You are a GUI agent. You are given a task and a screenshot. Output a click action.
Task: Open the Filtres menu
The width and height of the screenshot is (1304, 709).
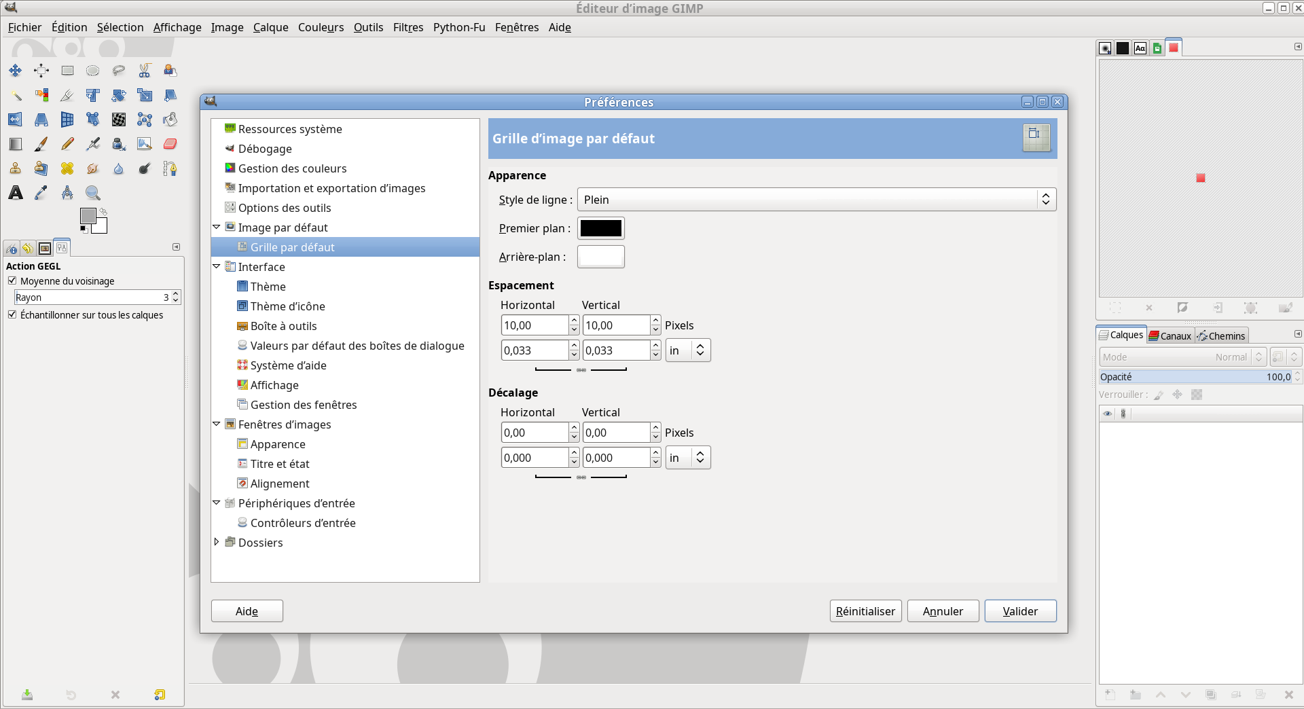coord(408,27)
